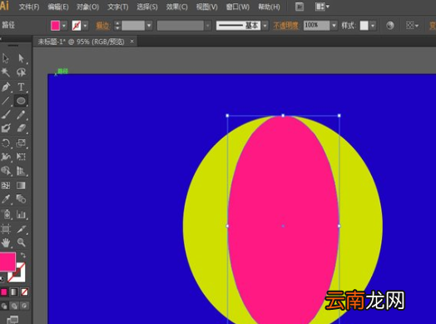
Task: Expand the control bar fill color dropdown
Action: 64,26
